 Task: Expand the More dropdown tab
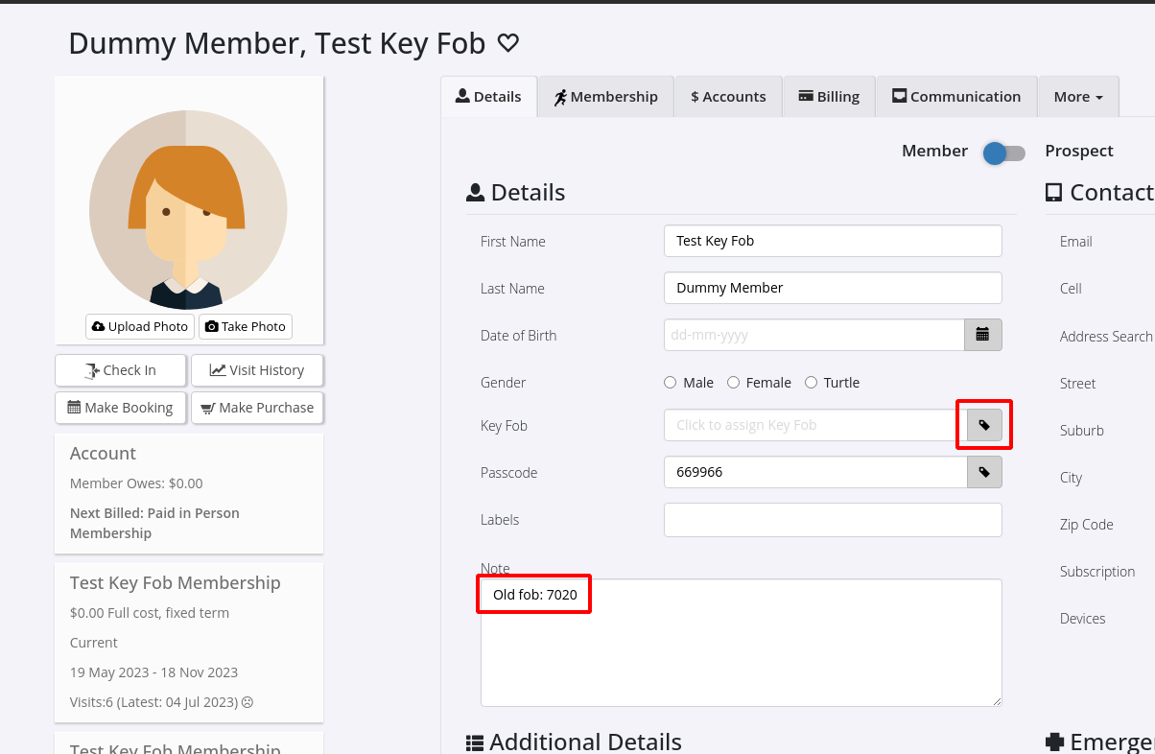coord(1077,97)
